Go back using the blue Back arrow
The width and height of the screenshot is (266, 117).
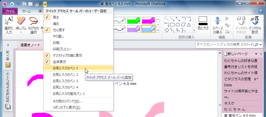[x=12, y=4]
